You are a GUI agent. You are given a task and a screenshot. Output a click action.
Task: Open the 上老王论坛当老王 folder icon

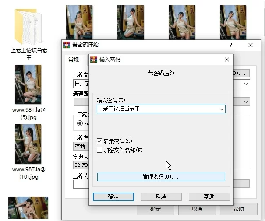pos(28,27)
